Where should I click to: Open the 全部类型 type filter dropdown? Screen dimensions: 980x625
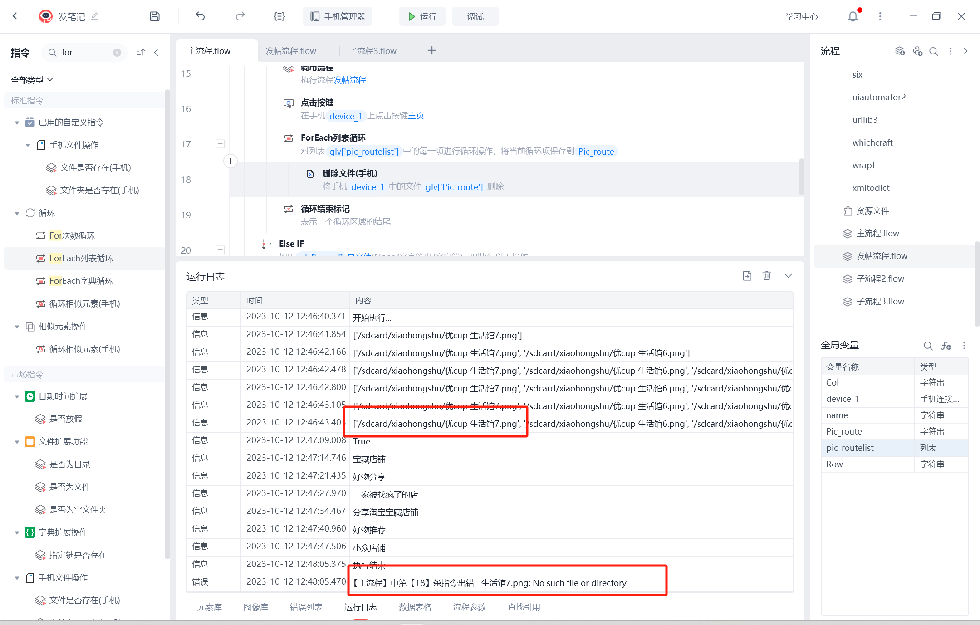tap(32, 80)
